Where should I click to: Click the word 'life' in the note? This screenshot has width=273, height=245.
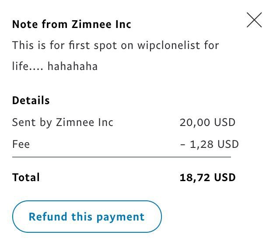pyautogui.click(x=20, y=66)
